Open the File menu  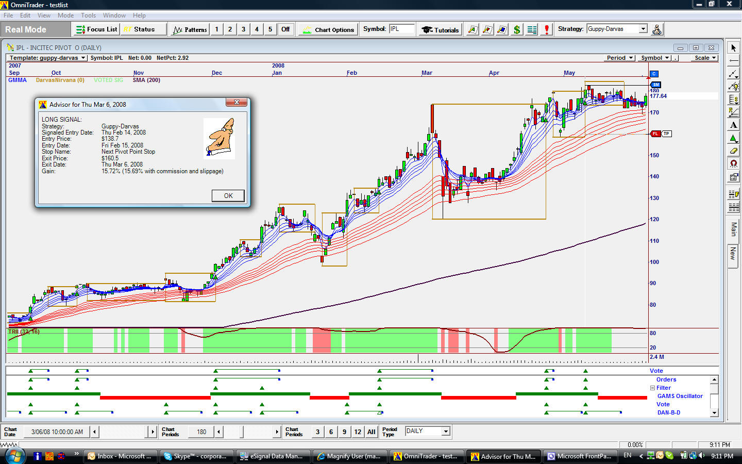click(8, 15)
